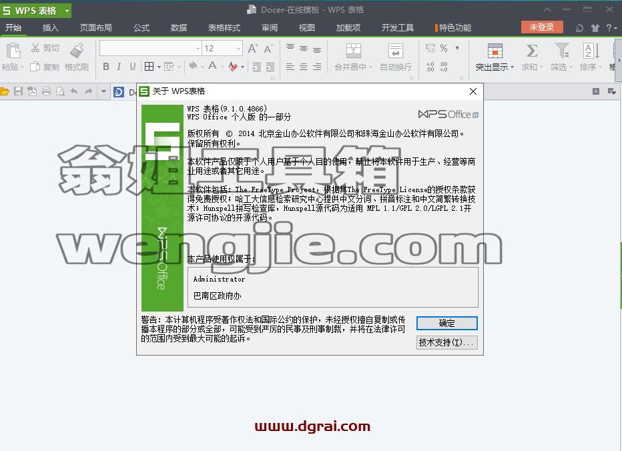
Task: Align text to top
Action: (290, 48)
